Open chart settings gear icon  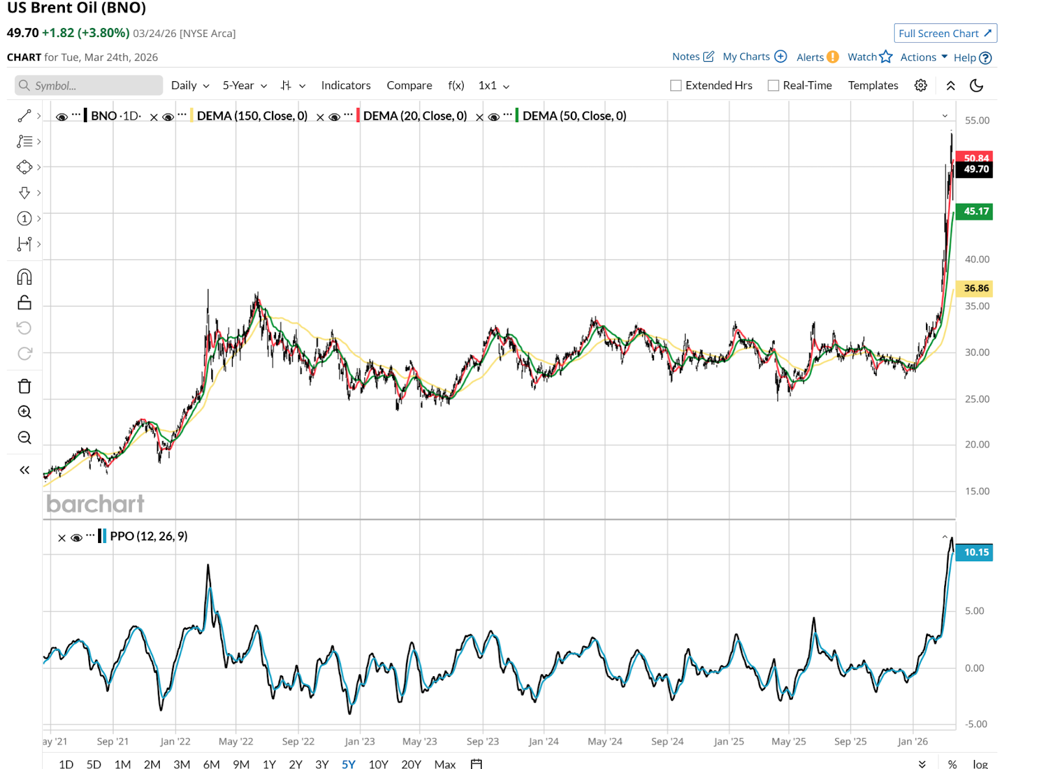[920, 85]
